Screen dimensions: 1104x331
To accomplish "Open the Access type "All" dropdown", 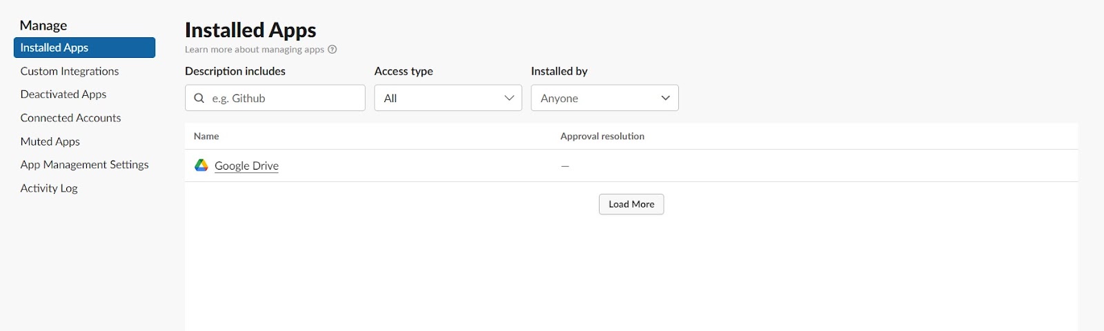I will [448, 98].
